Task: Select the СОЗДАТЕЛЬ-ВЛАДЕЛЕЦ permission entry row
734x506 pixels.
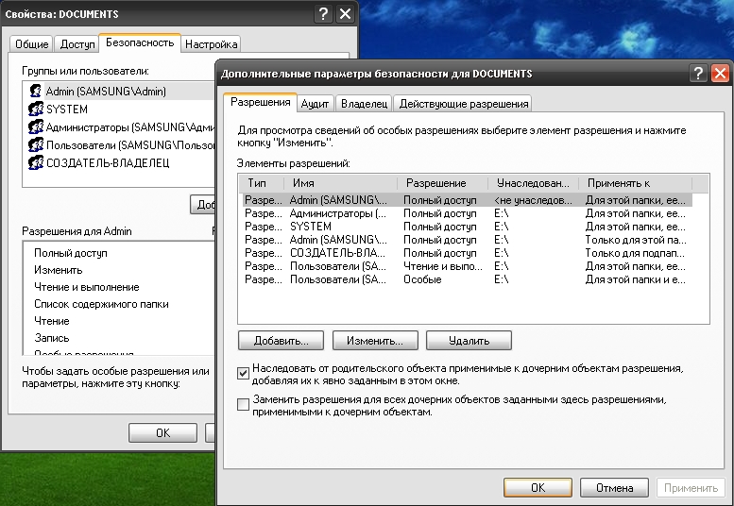Action: (337, 253)
